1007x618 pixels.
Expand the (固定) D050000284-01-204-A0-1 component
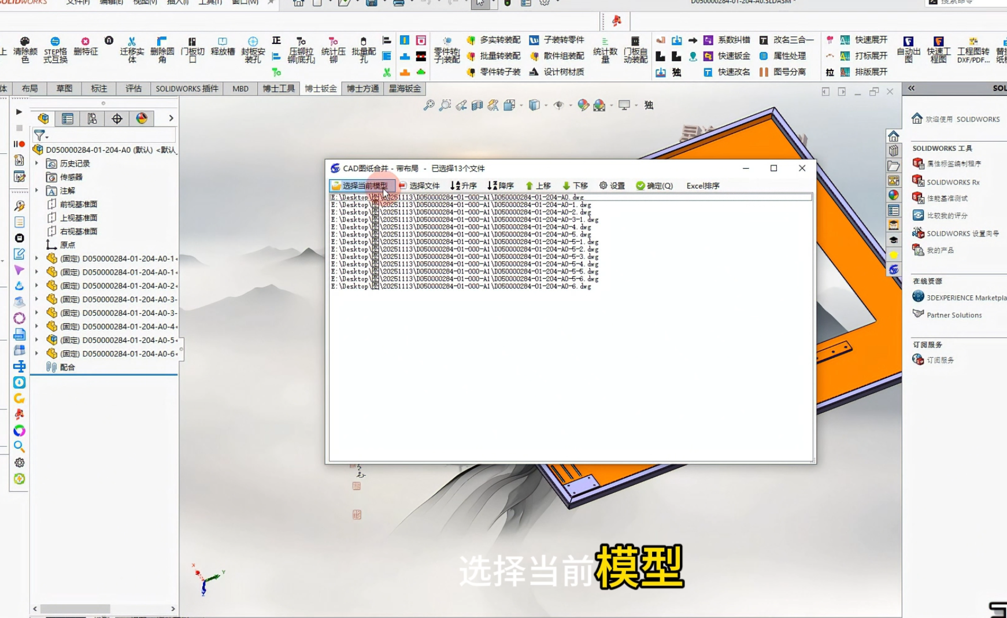point(36,258)
